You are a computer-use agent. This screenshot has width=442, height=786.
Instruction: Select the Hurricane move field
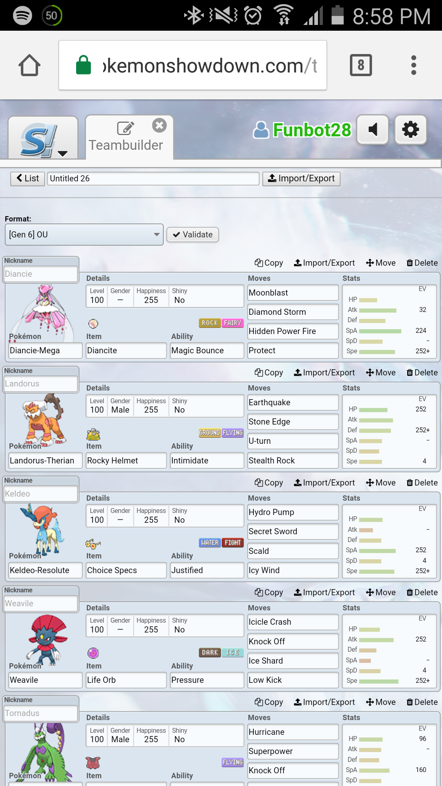point(293,732)
